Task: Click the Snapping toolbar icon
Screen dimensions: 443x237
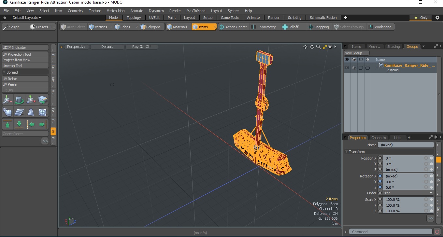Action: click(x=310, y=27)
